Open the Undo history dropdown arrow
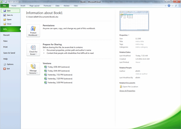Viewport: 181px width, 129px height. point(11,2)
